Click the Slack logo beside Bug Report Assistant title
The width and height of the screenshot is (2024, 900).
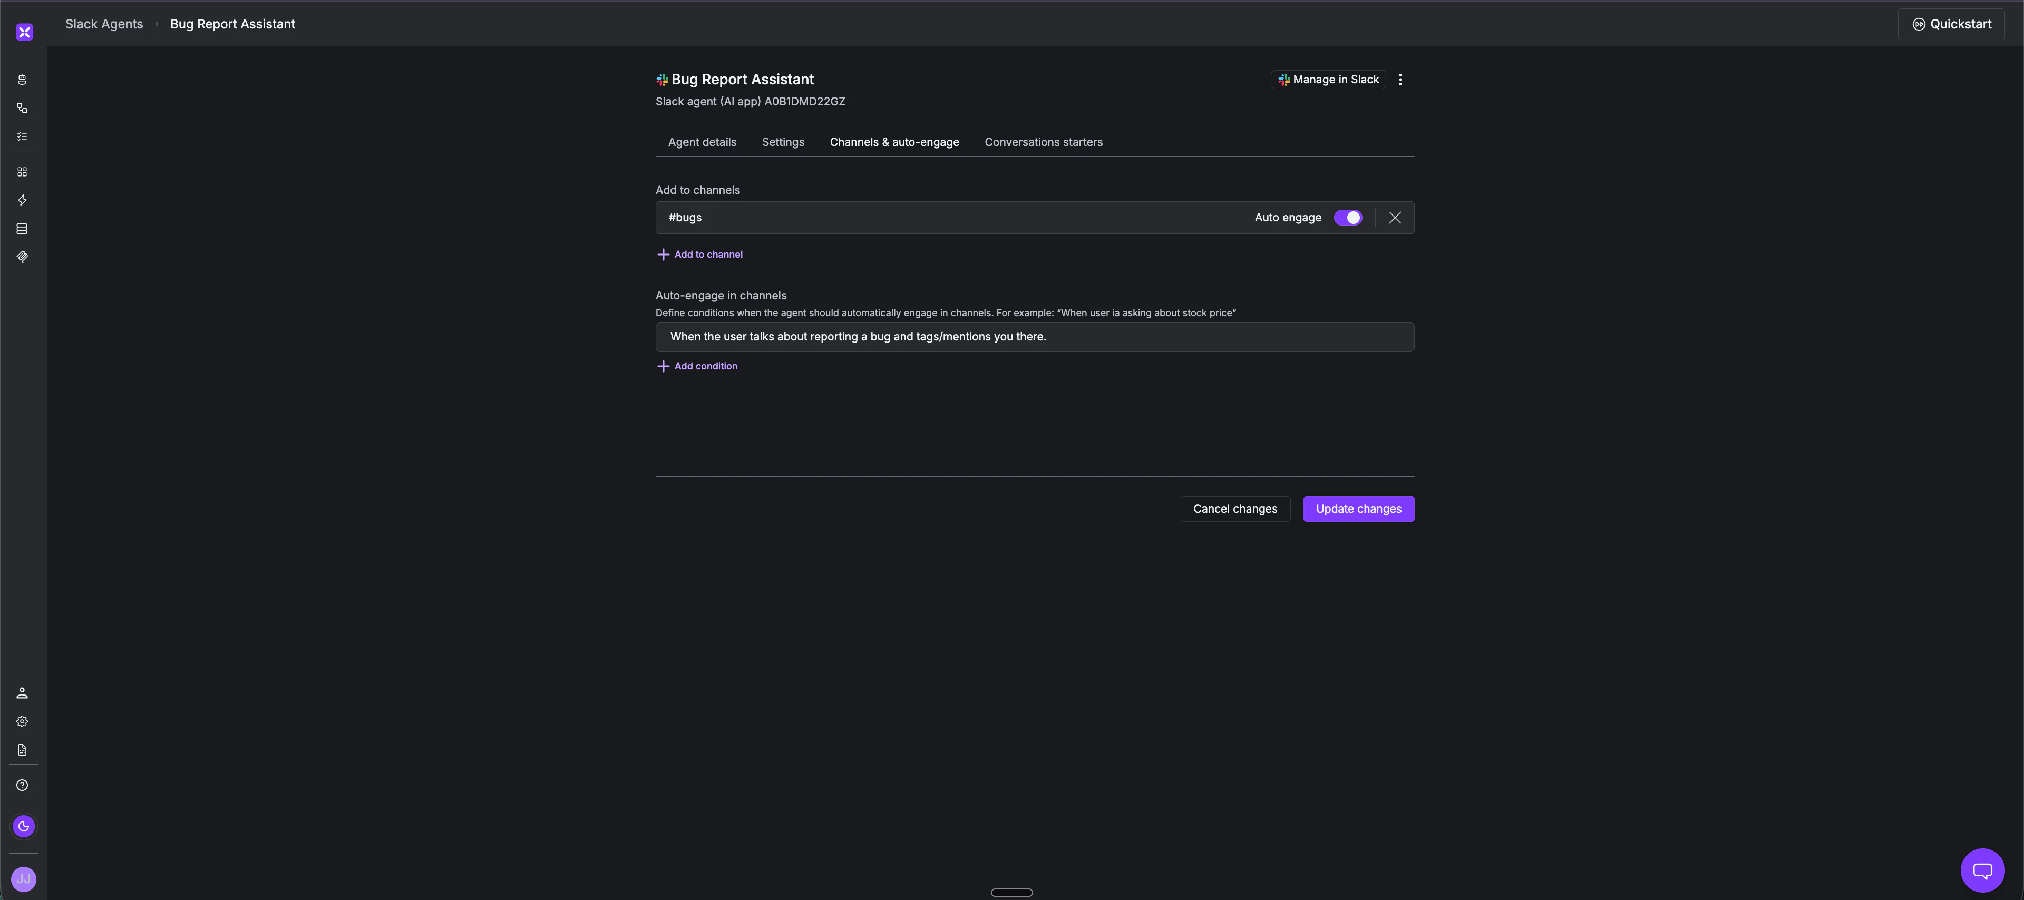click(x=663, y=80)
